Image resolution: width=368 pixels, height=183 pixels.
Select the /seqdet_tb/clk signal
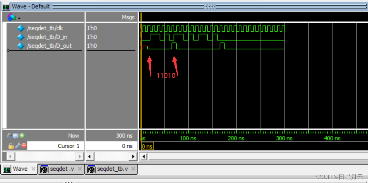(x=45, y=28)
